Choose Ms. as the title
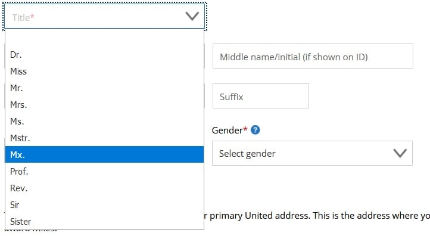 pos(104,122)
